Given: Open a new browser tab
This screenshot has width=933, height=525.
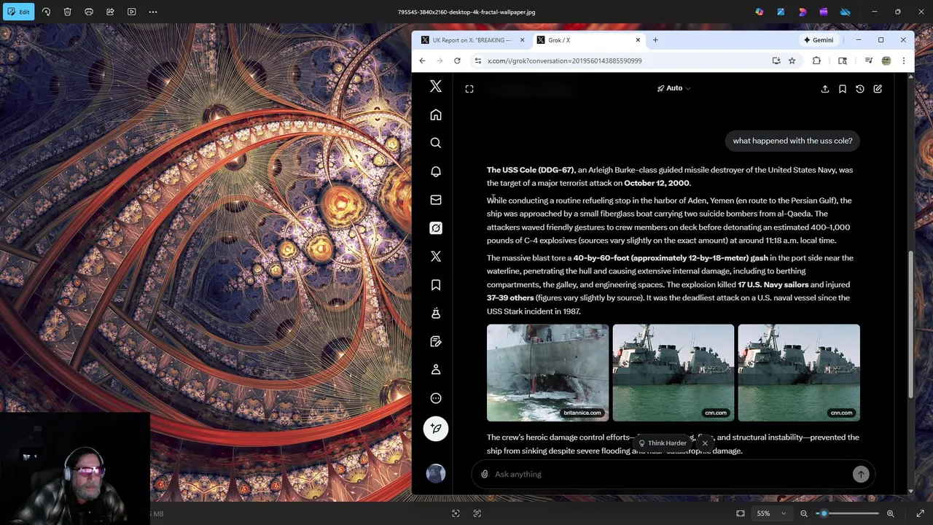Looking at the screenshot, I should pos(655,40).
